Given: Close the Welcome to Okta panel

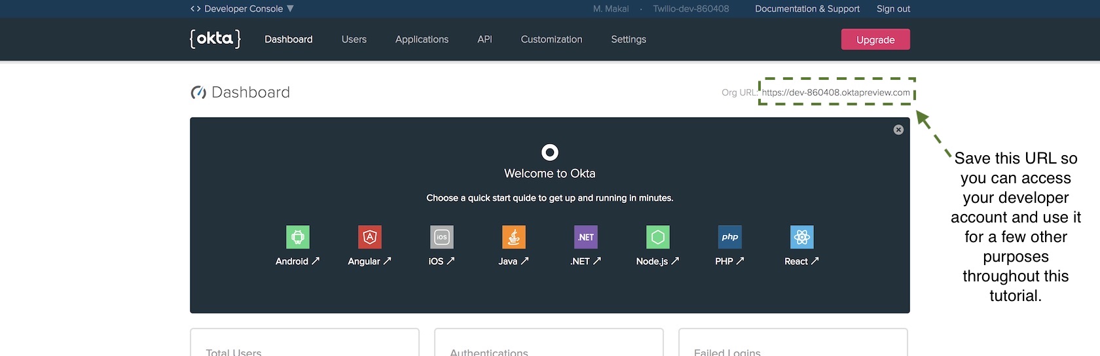Looking at the screenshot, I should click(x=898, y=130).
